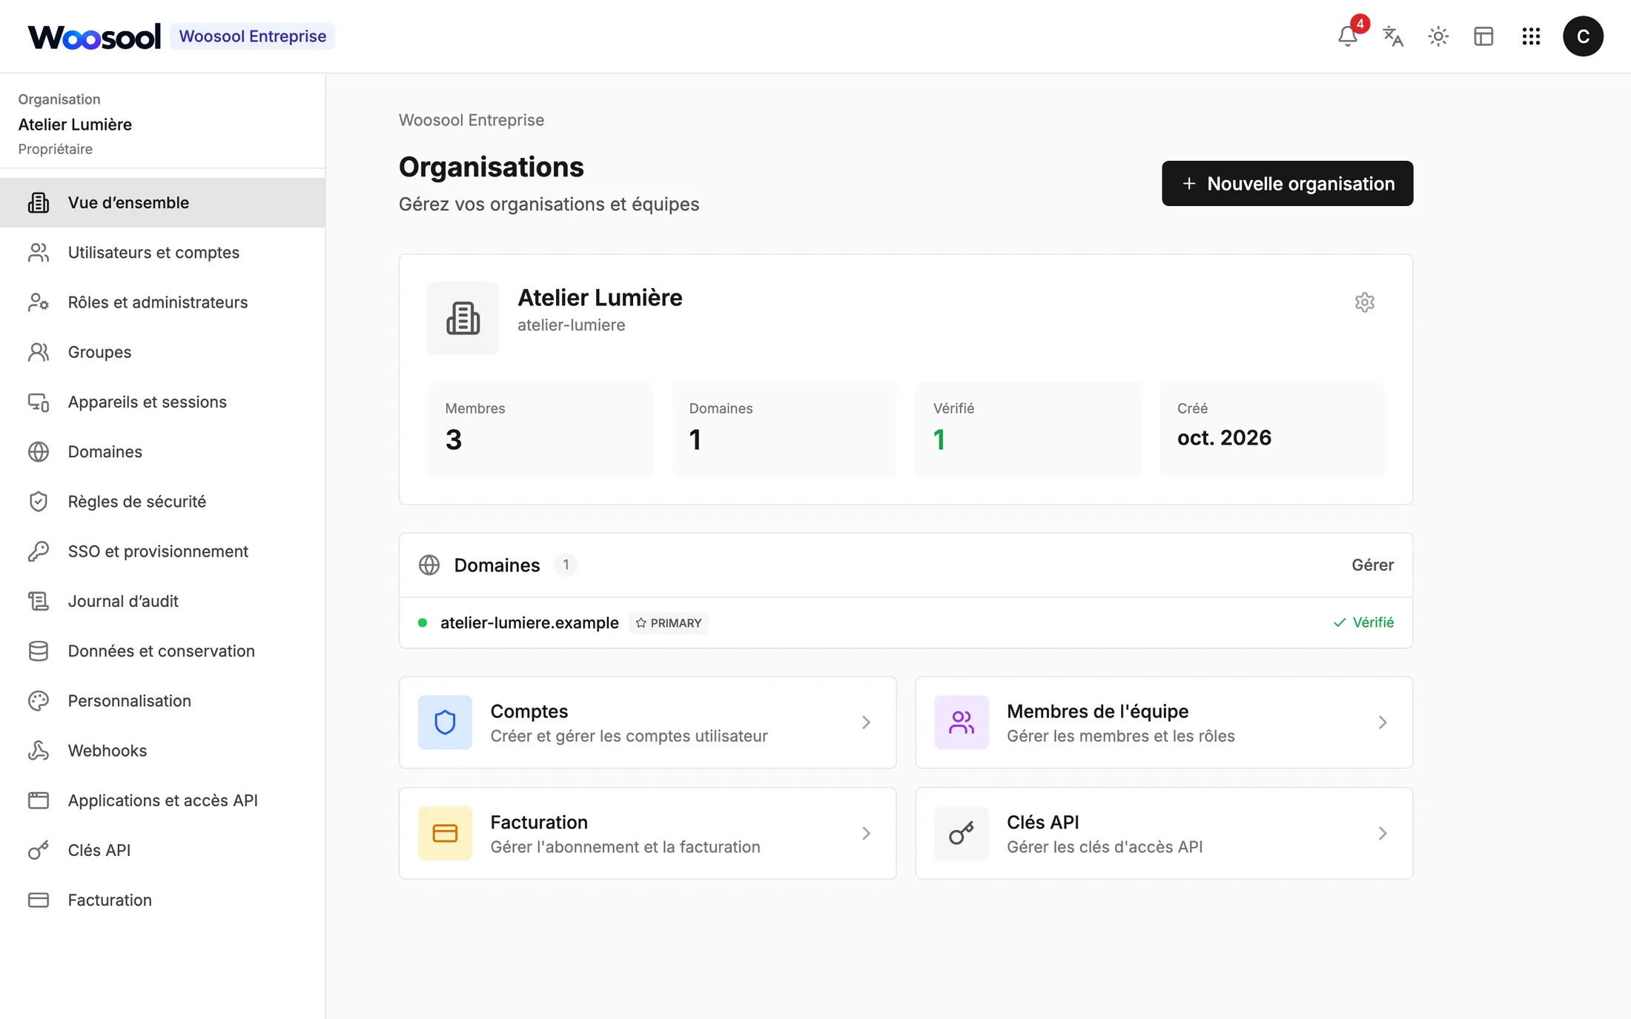Screen dimensions: 1631x1019
Task: Open the user avatar C menu
Action: (x=1583, y=36)
